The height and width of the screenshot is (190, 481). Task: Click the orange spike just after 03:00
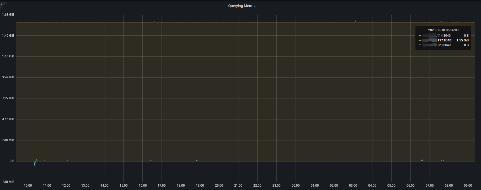(355, 21)
